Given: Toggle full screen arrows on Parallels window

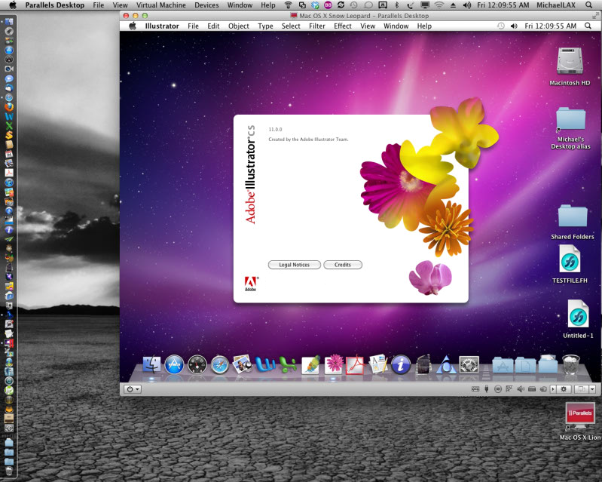Looking at the screenshot, I should (x=595, y=15).
